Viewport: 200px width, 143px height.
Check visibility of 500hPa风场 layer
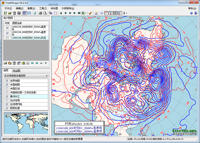pyautogui.click(x=8, y=38)
